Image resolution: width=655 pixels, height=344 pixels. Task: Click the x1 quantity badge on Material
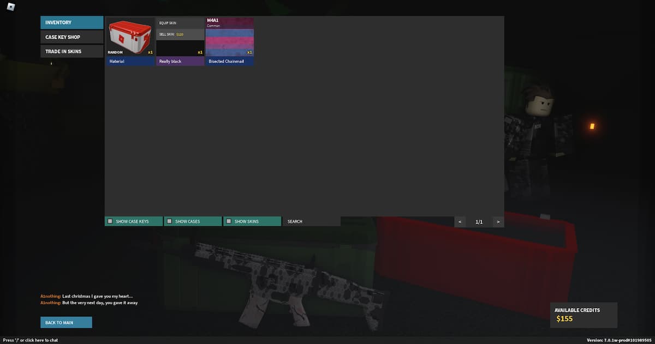click(x=151, y=52)
